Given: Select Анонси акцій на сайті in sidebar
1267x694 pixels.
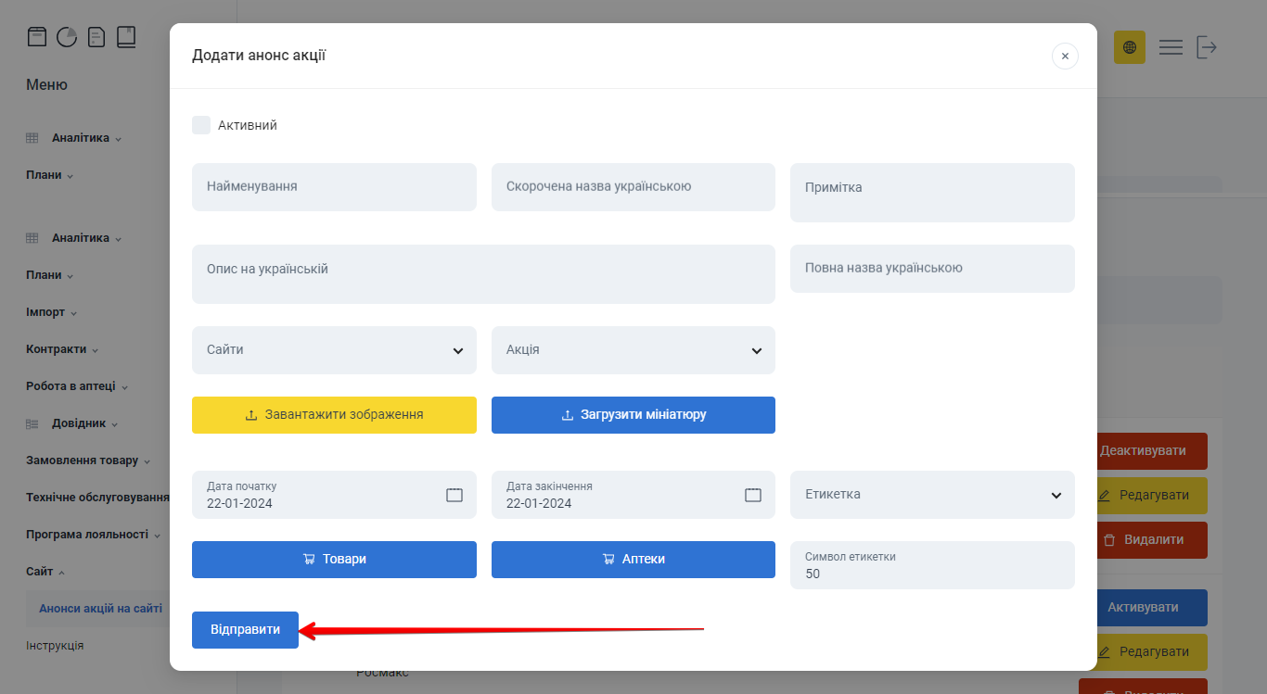Looking at the screenshot, I should click(100, 608).
